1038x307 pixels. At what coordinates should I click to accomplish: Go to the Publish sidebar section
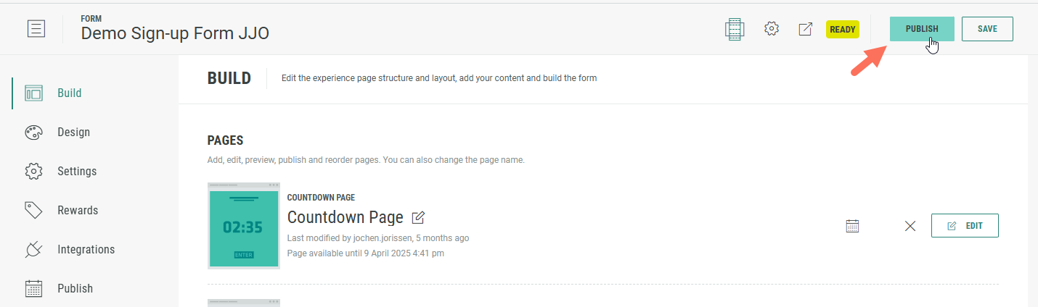75,288
